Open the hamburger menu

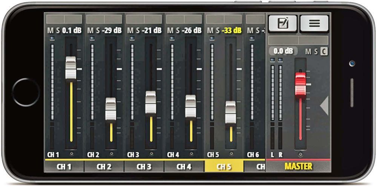pyautogui.click(x=314, y=23)
